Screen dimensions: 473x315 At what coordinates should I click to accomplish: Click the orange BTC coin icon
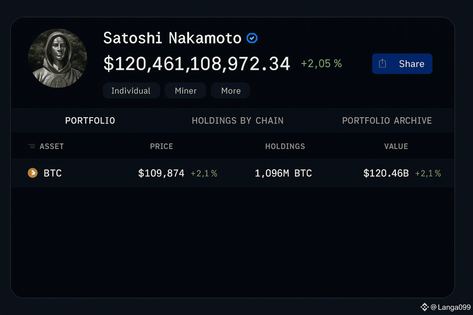pos(33,173)
